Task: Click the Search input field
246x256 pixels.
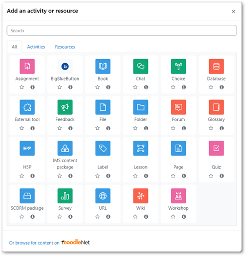Action: pos(122,30)
